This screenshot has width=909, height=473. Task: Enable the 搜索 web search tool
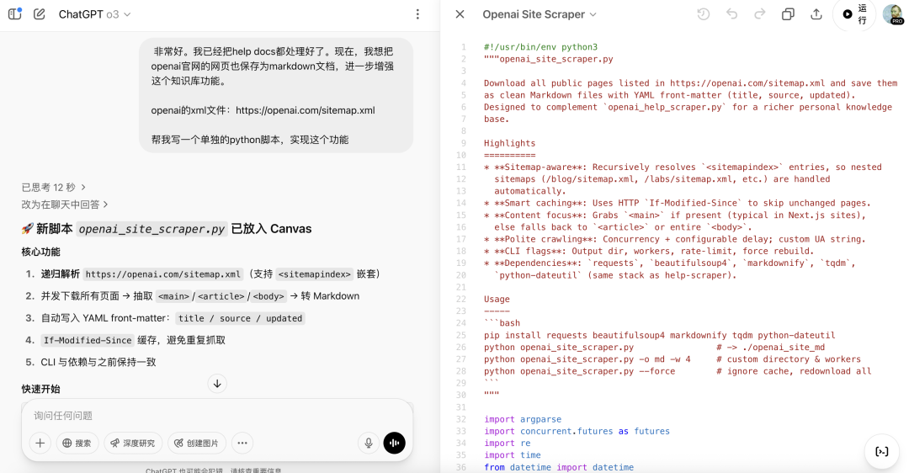77,443
